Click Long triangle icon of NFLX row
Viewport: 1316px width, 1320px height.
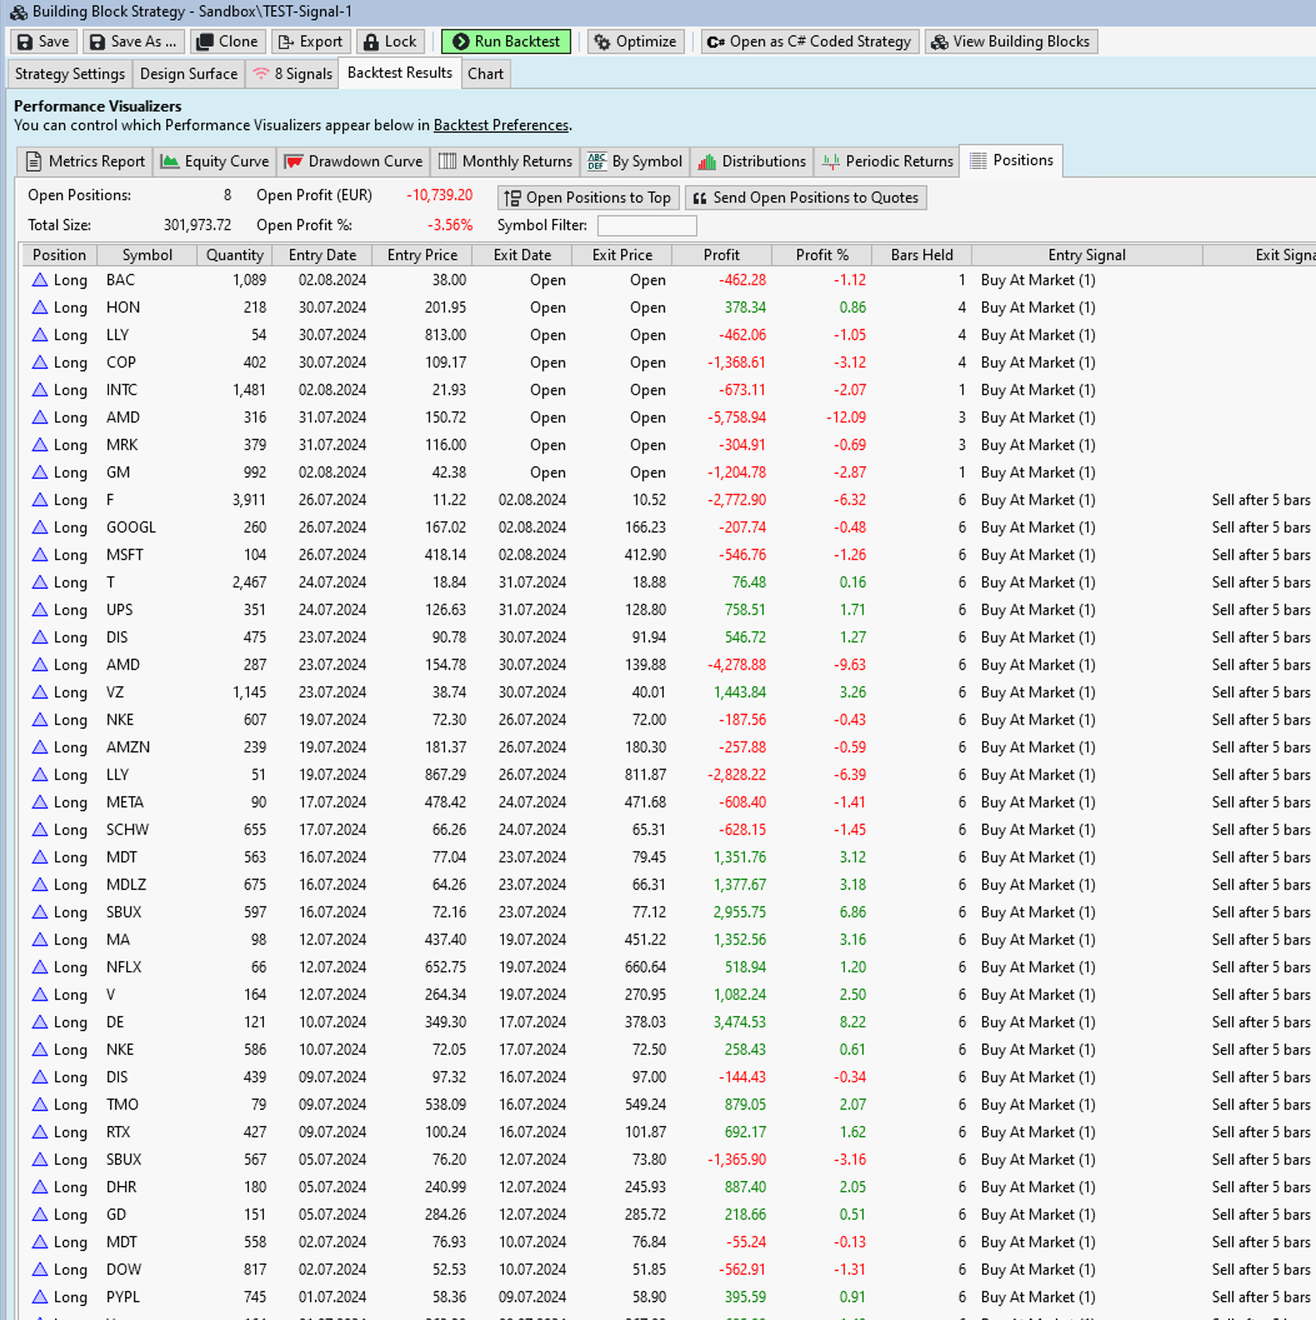(39, 967)
